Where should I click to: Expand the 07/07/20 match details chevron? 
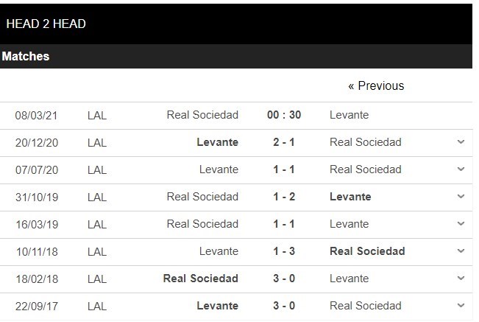[461, 169]
